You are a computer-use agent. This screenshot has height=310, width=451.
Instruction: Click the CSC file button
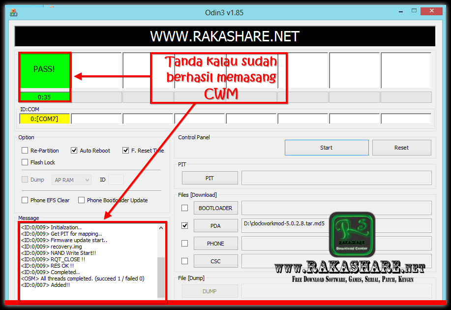(x=215, y=261)
